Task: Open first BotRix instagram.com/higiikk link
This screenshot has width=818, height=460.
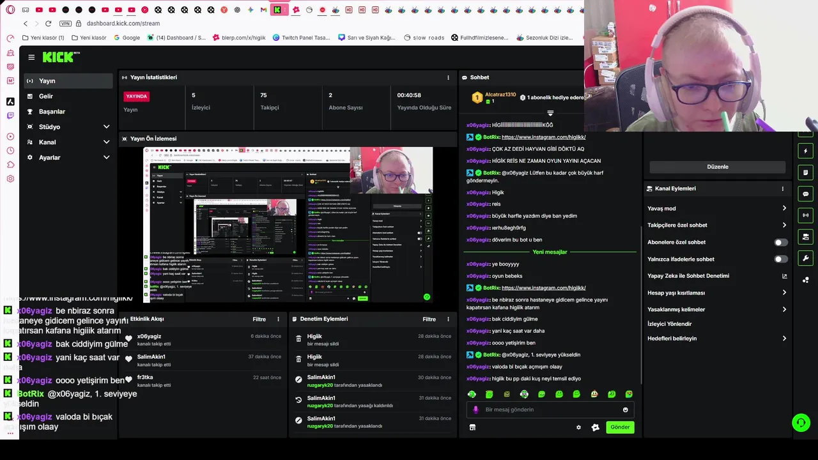Action: pyautogui.click(x=544, y=137)
